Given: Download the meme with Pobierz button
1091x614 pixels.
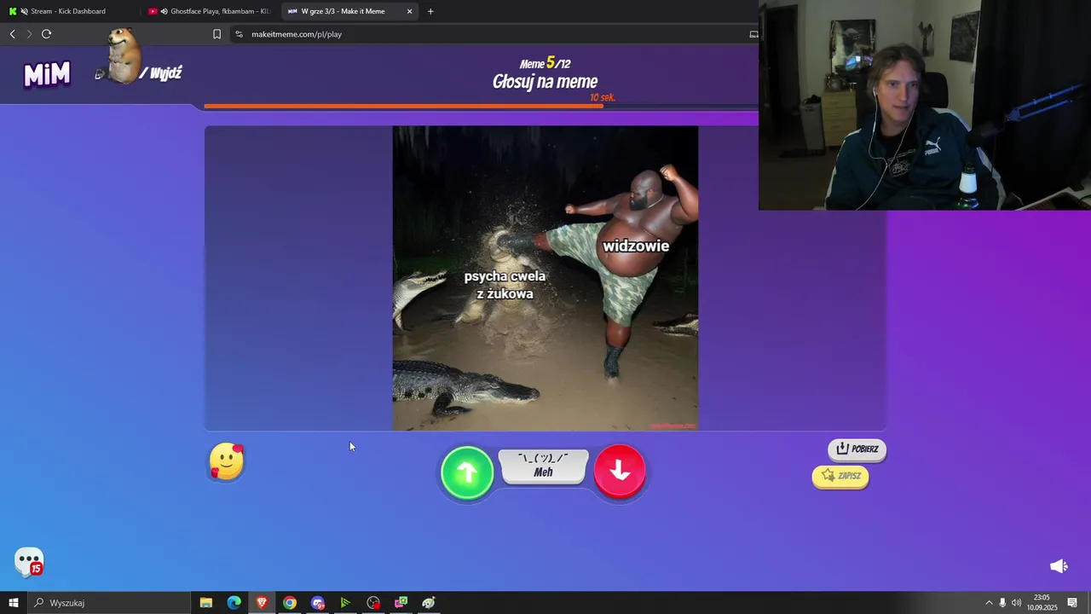Looking at the screenshot, I should click(857, 449).
